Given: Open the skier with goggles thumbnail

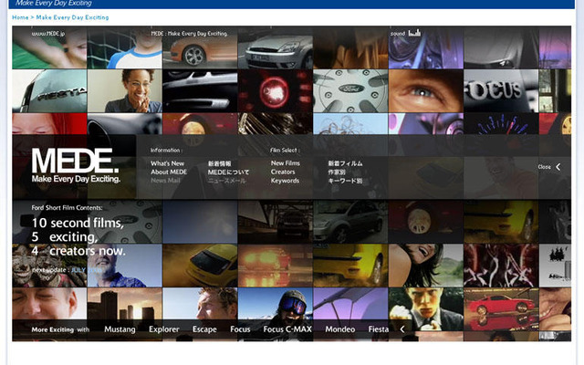Looking at the screenshot, I should [276, 304].
